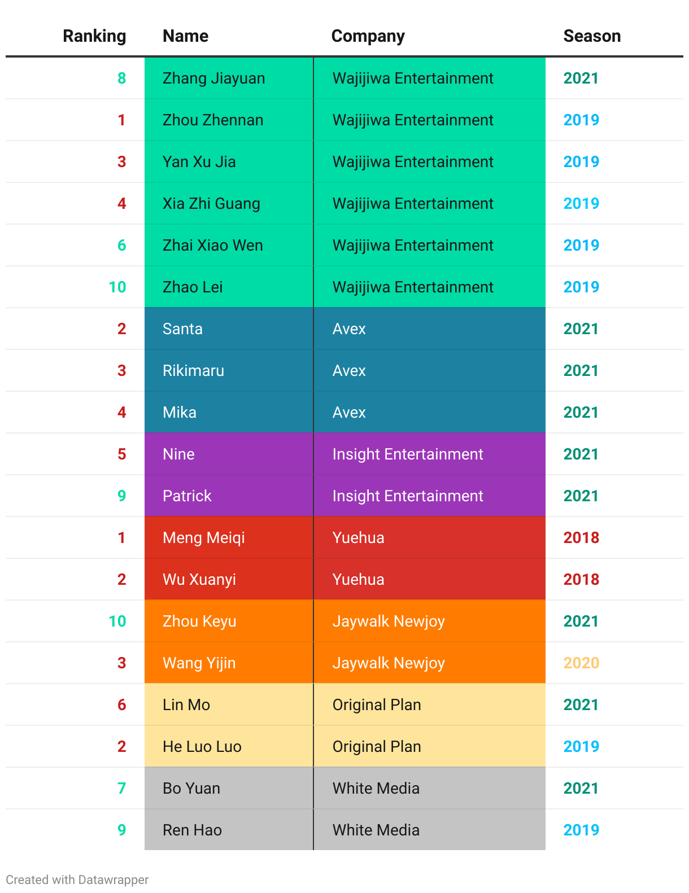
Task: Click Patrick's Insight Entertainment company cell
Action: [x=407, y=496]
